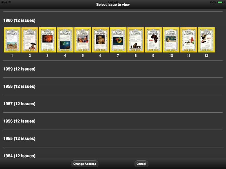Open 1960 issue 2 cover thumbnail
The width and height of the screenshot is (226, 169).
tap(30, 40)
